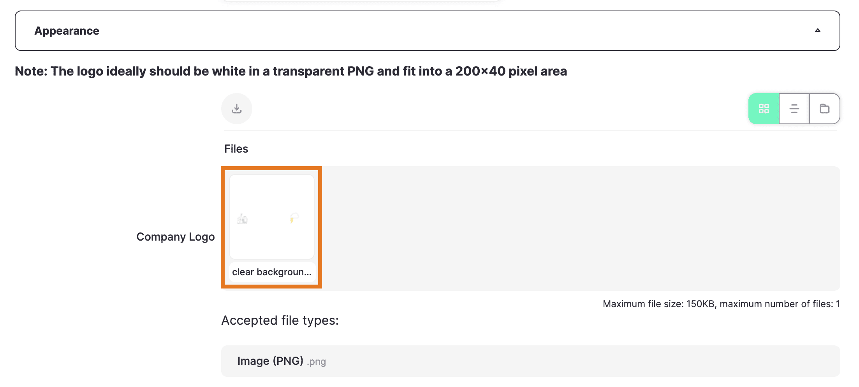Click the Appearance section heading text

click(67, 31)
